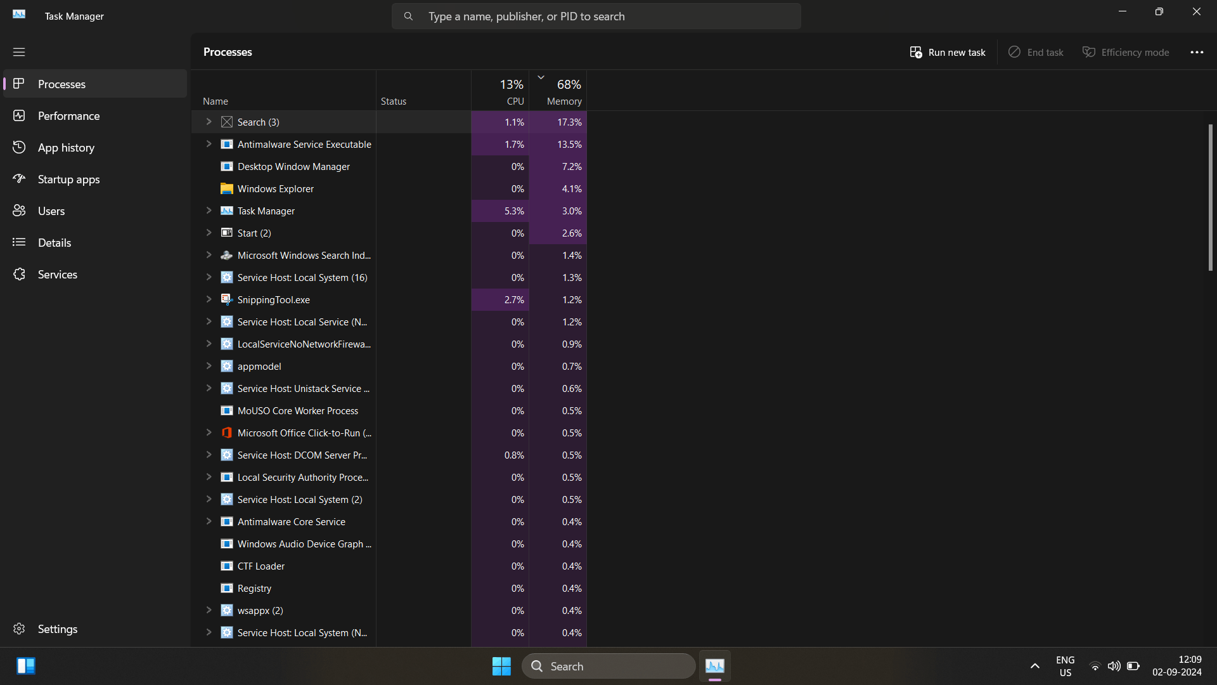The width and height of the screenshot is (1217, 685).
Task: Select the Startup apps sidebar icon
Action: point(19,179)
